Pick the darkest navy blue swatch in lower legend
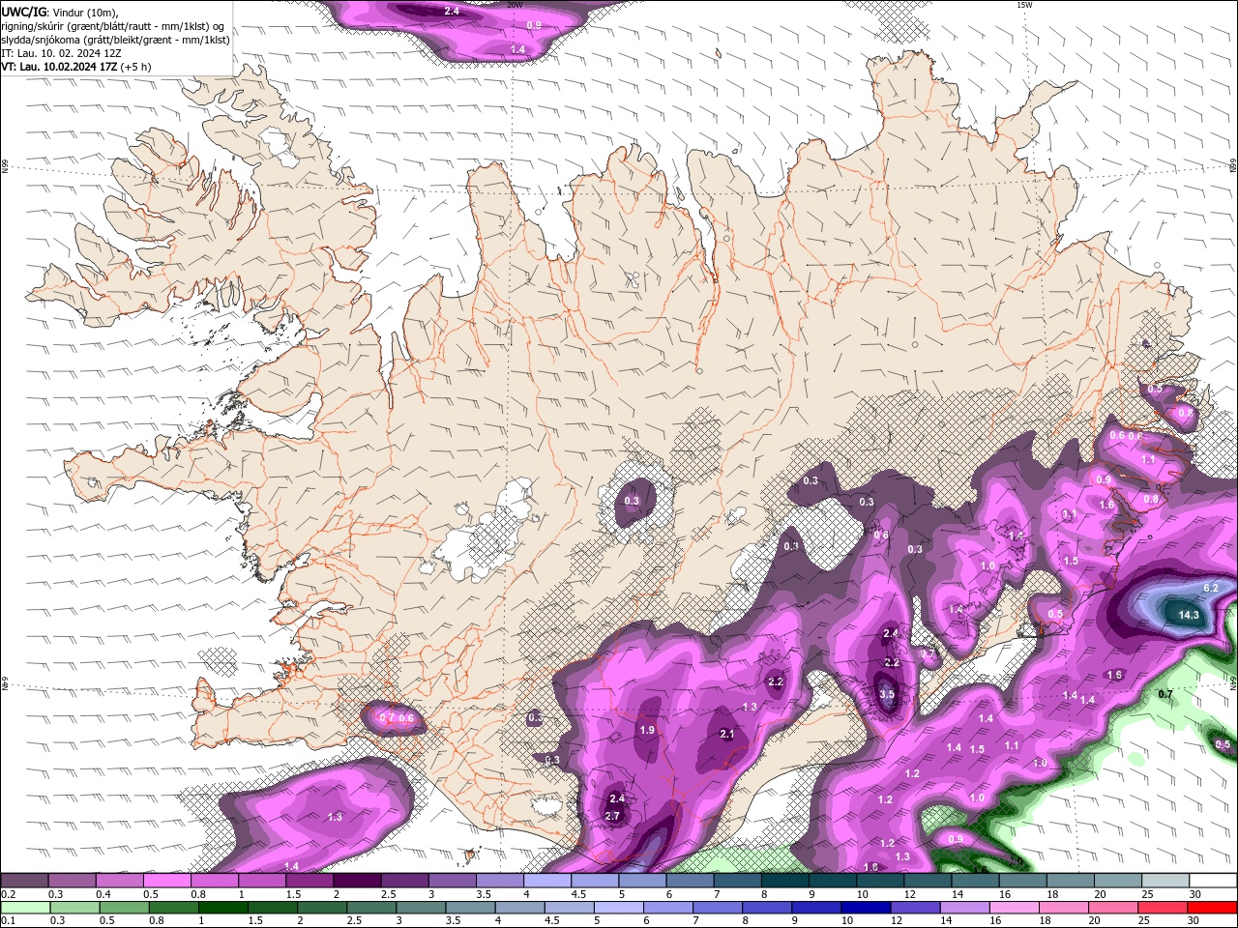This screenshot has height=928, width=1238. point(864,908)
